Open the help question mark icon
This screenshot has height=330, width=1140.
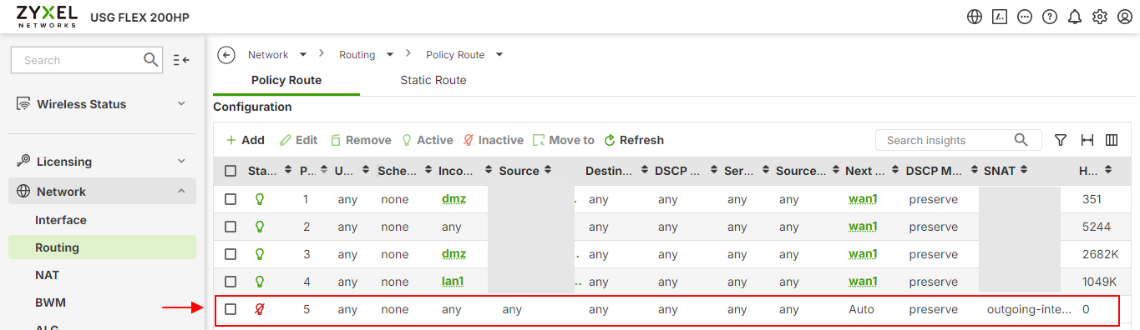1050,17
